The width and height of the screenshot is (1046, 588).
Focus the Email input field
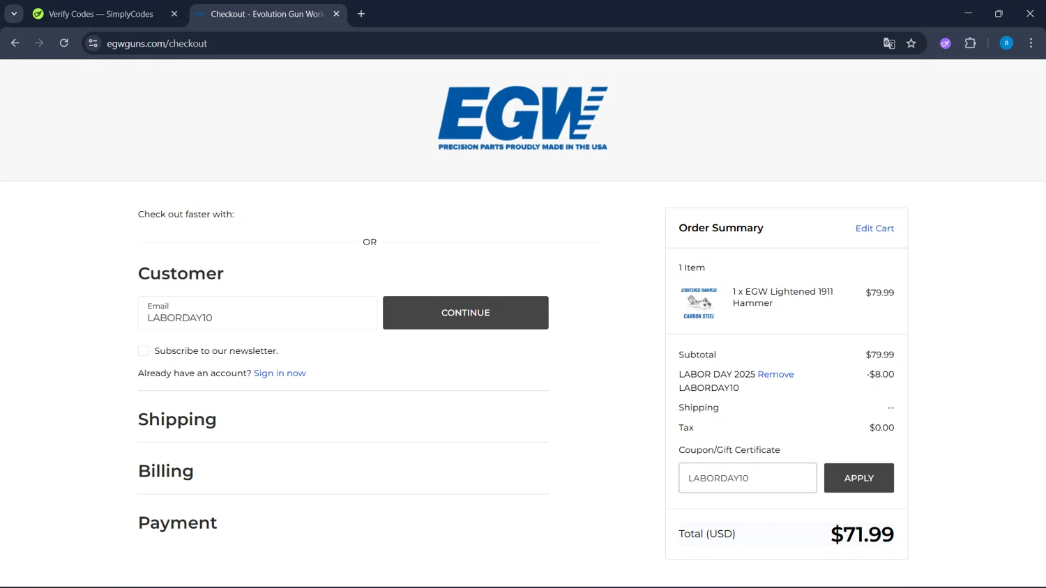click(x=257, y=313)
